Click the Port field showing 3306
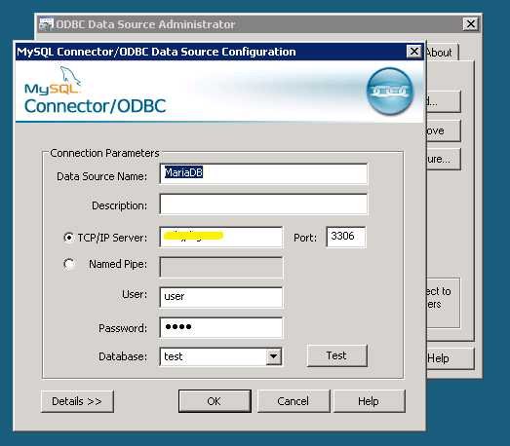This screenshot has width=510, height=446. tap(346, 237)
